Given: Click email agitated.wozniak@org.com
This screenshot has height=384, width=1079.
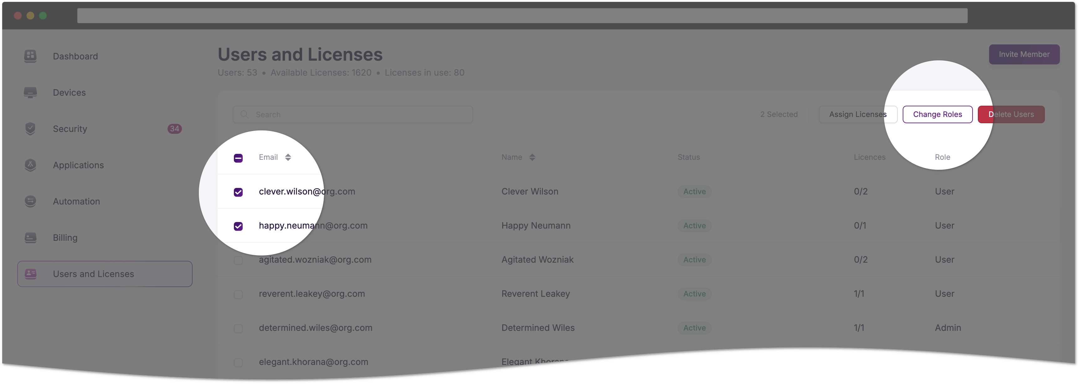Looking at the screenshot, I should click(x=315, y=260).
